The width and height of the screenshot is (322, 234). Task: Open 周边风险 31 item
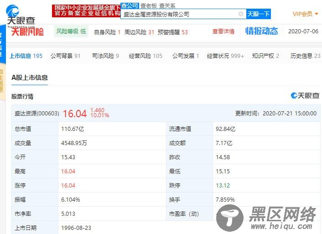coord(139,32)
